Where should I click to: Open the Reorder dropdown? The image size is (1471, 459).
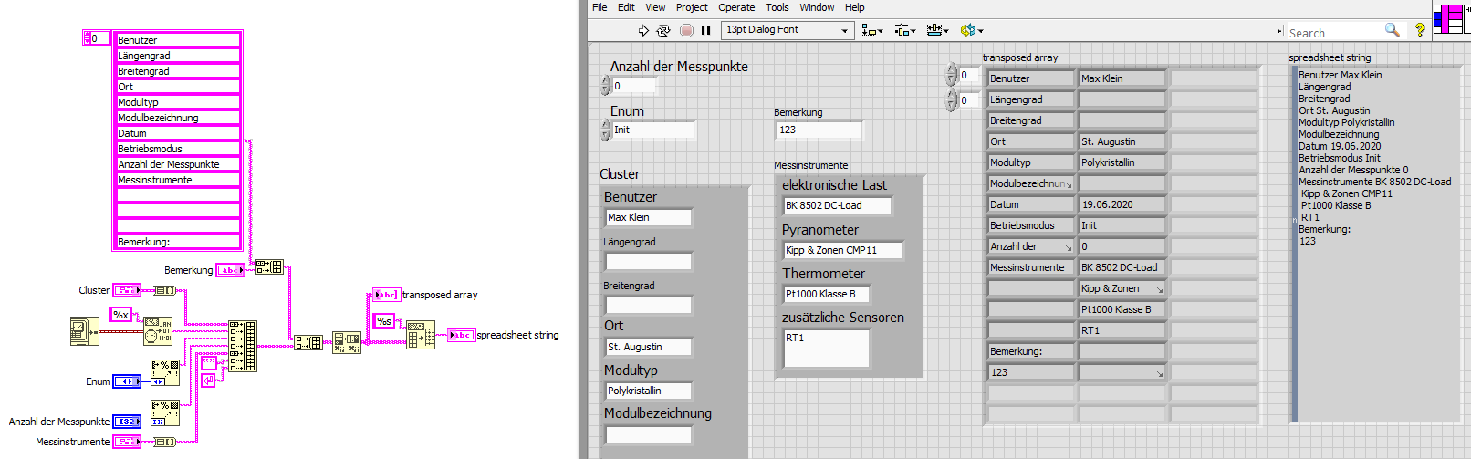[x=972, y=30]
